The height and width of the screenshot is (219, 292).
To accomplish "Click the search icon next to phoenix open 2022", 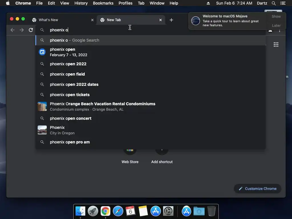I will (42, 64).
